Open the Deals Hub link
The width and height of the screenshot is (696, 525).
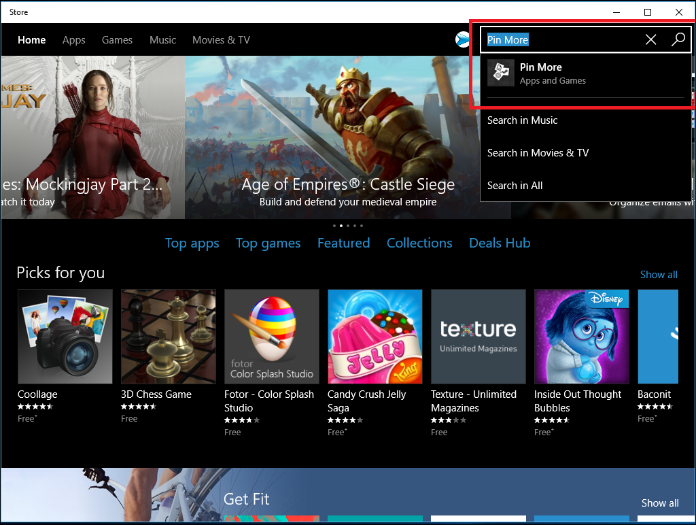500,243
